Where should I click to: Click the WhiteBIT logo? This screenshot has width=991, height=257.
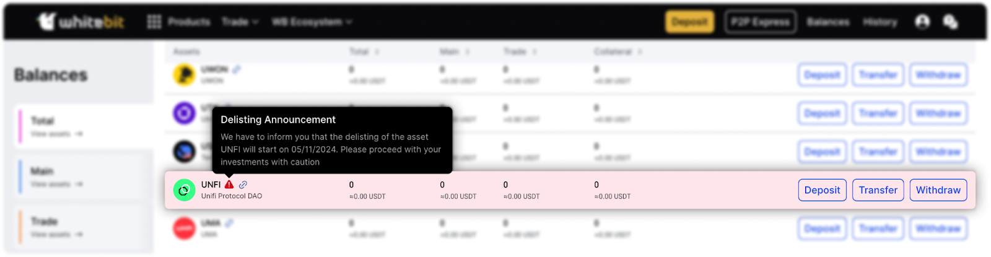pos(81,22)
